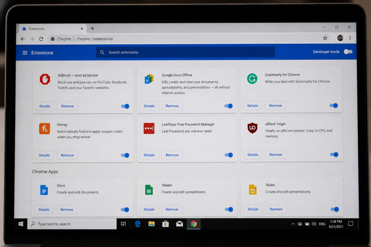Open Task View in the taskbar
Screen dimensions: 371x247
(123, 224)
